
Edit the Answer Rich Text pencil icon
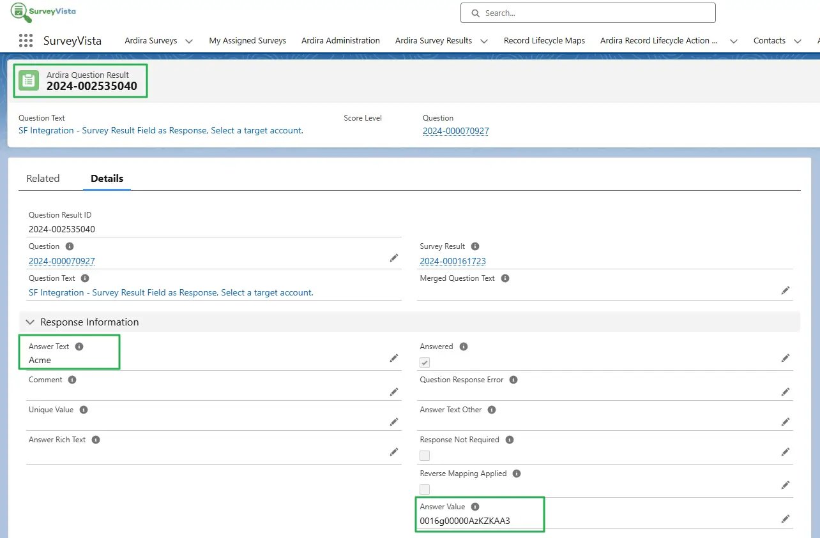(x=394, y=452)
